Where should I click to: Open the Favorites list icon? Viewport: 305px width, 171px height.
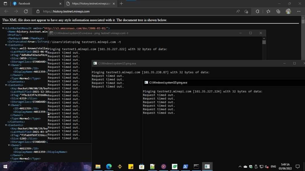(269, 12)
